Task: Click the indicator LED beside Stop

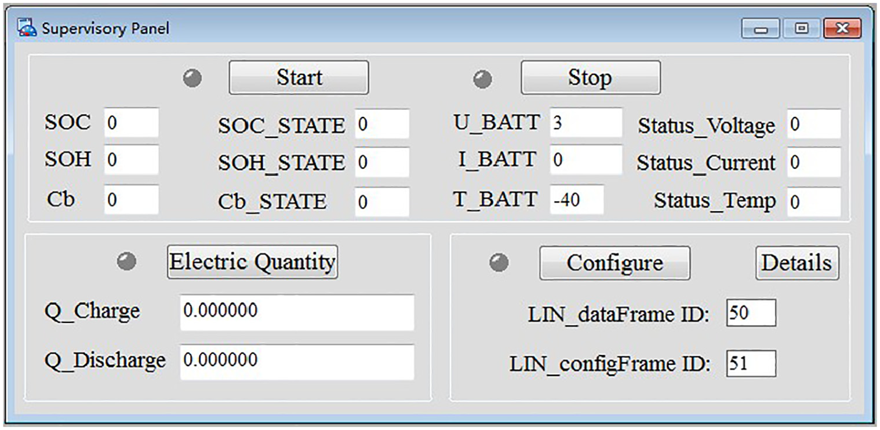Action: [x=483, y=79]
